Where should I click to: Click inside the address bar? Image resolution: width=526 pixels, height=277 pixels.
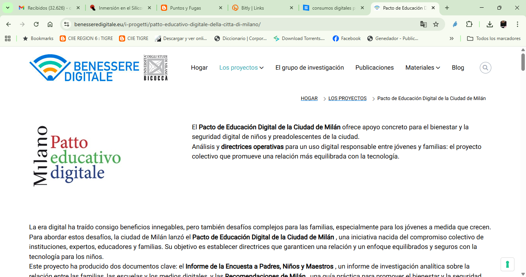(231, 24)
